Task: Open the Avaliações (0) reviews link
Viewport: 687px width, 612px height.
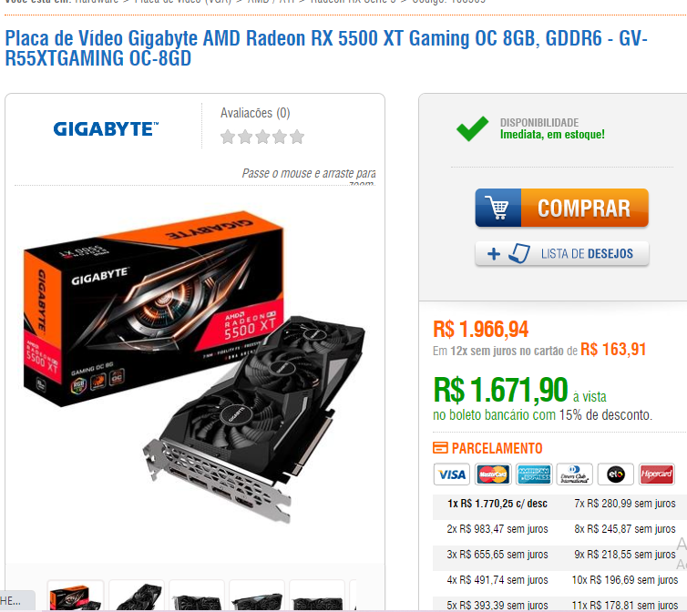Action: pyautogui.click(x=255, y=113)
